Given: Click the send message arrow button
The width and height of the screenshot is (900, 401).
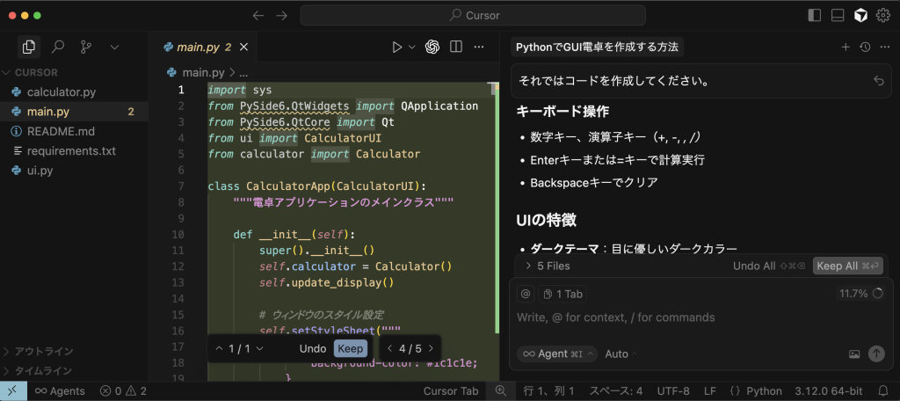Looking at the screenshot, I should (x=876, y=354).
